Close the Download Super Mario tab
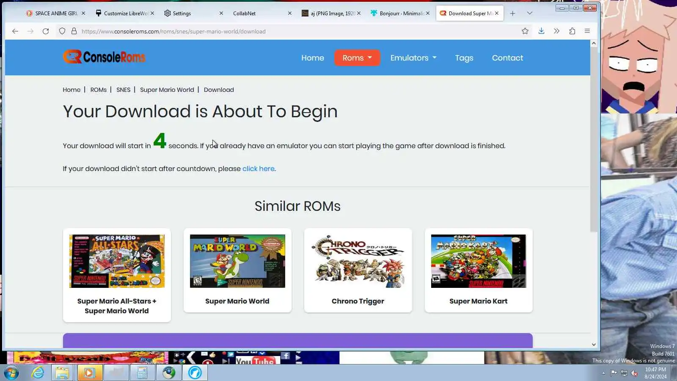 (x=497, y=13)
